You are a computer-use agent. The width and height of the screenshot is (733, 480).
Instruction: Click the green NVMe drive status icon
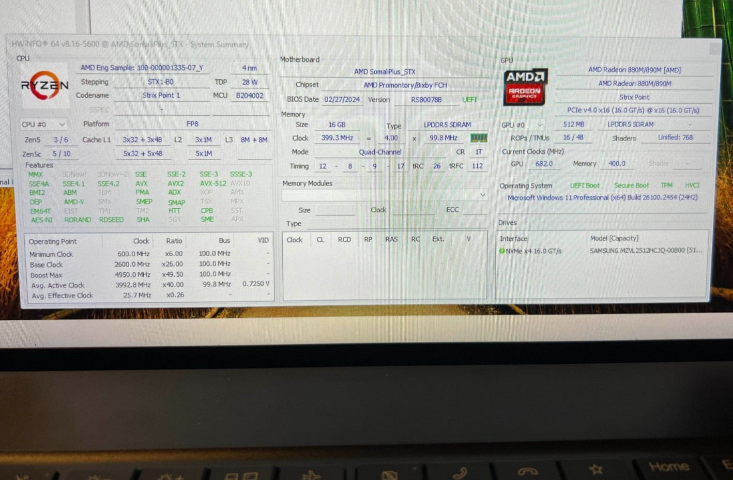coord(502,251)
